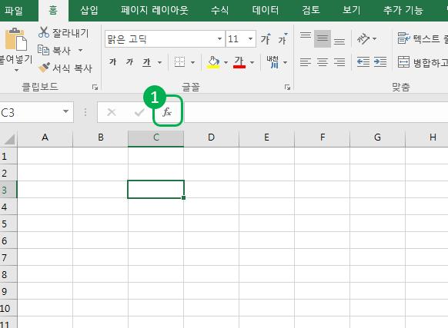Click the Increase Indent icon

point(380,61)
